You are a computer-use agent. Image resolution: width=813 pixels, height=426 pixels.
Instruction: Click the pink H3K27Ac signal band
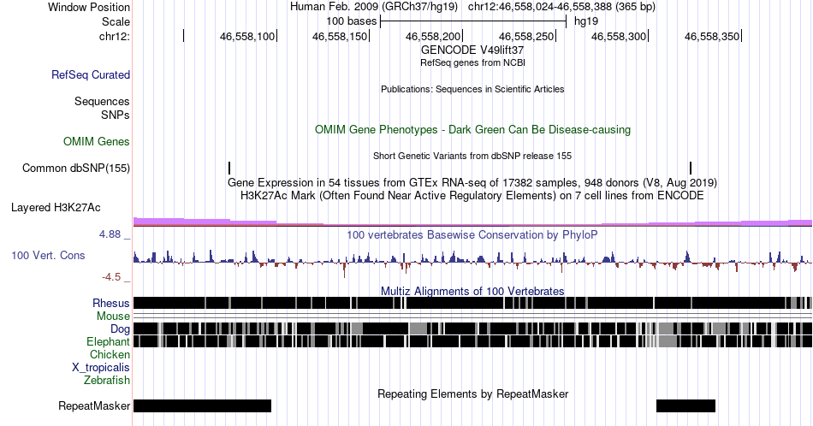[472, 222]
